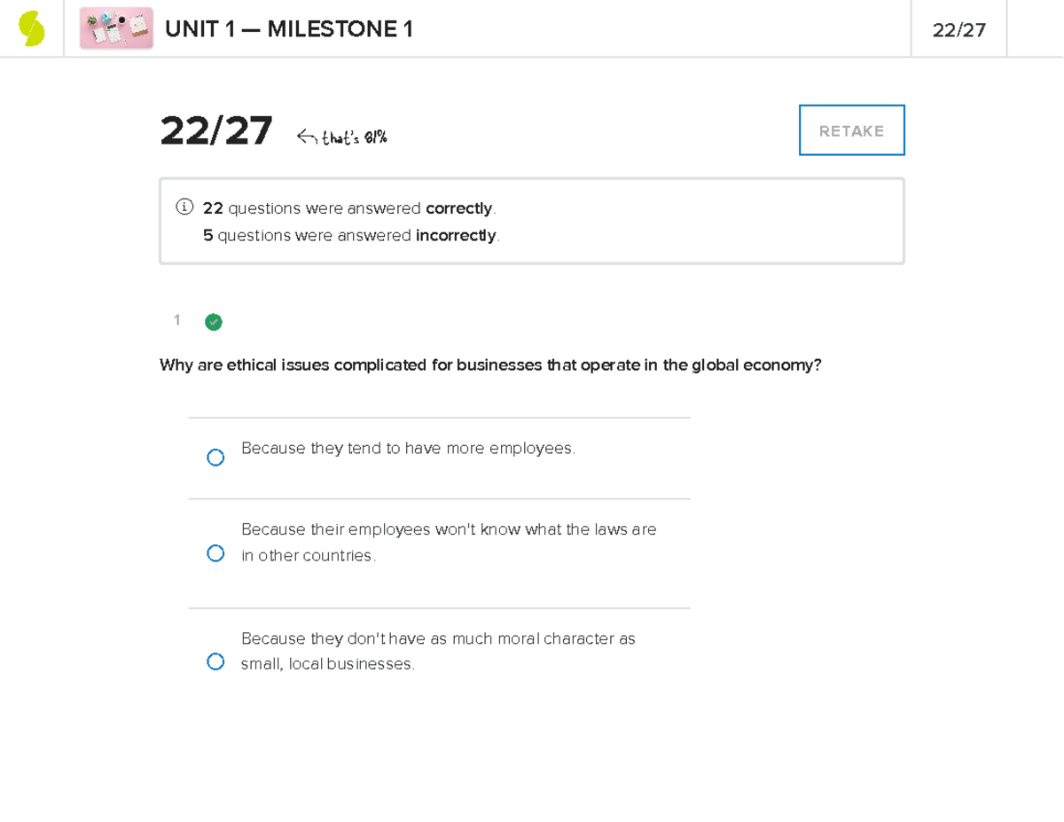
Task: Click the Sophia leaf icon in the header
Action: 32,27
